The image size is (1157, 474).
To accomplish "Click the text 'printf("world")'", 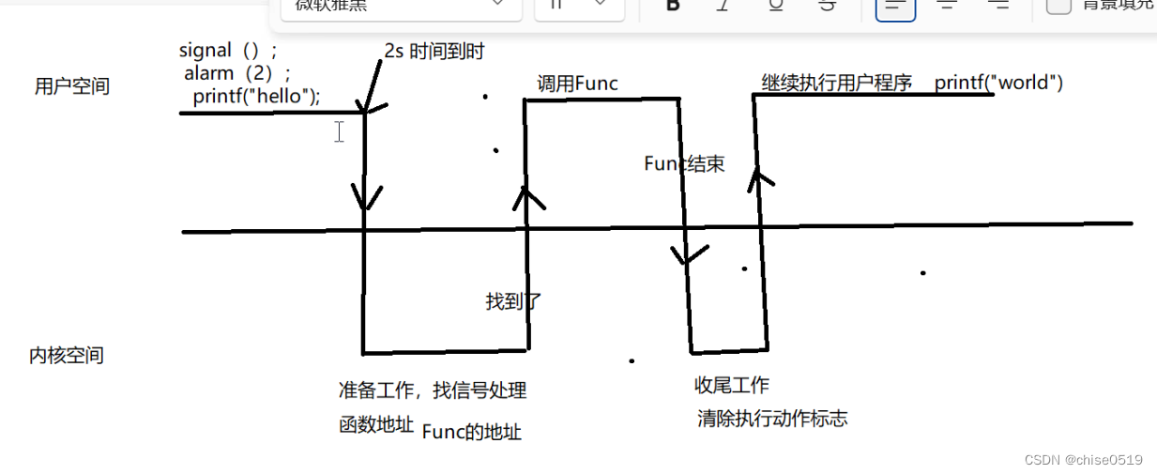I will point(998,82).
